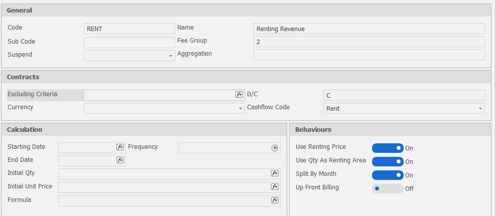
Task: Open the Cashflow Code dropdown
Action: click(x=480, y=108)
